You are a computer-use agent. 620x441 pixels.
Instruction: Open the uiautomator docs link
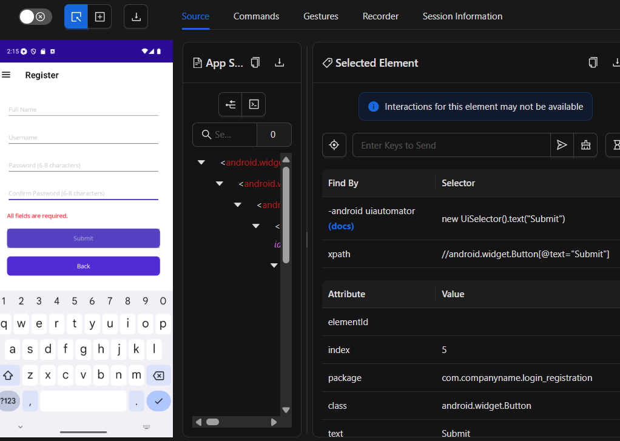coord(341,226)
